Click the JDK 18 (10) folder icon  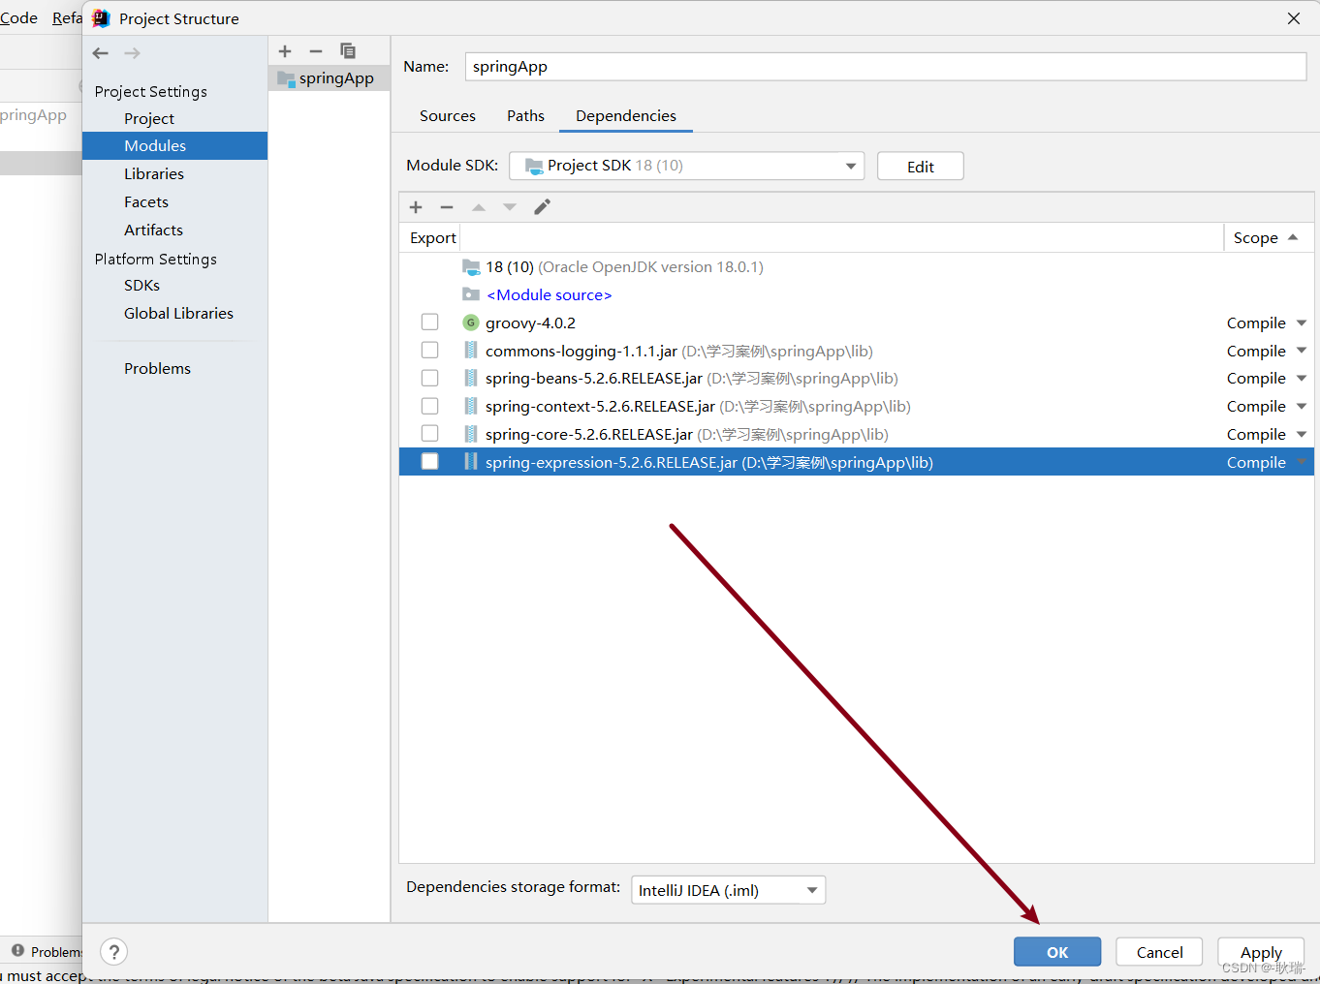471,266
